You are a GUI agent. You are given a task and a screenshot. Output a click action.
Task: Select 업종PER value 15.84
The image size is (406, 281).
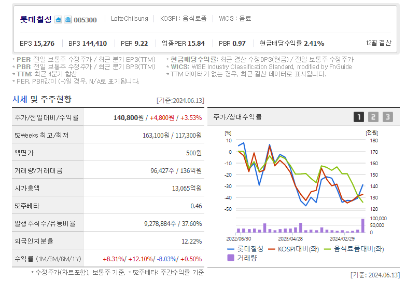[196, 43]
